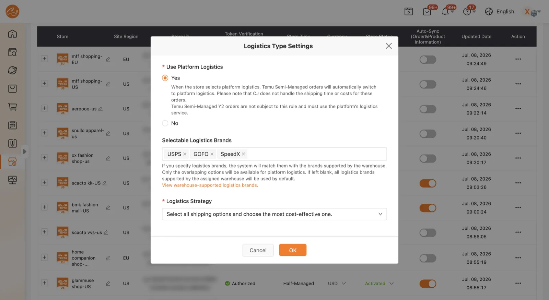Switch language via the English selector
Image resolution: width=549 pixels, height=300 pixels.
click(x=500, y=12)
